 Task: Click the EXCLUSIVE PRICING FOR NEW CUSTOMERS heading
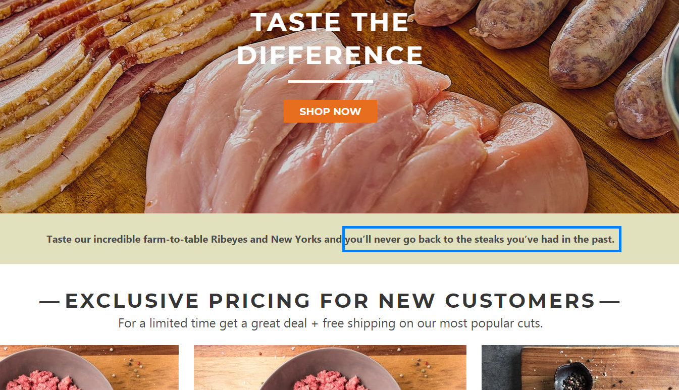[330, 301]
